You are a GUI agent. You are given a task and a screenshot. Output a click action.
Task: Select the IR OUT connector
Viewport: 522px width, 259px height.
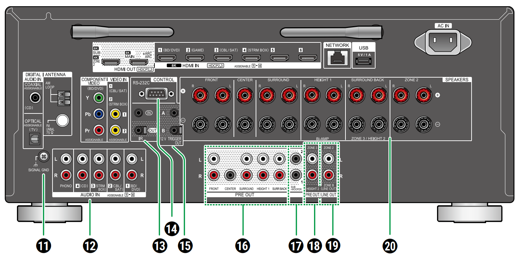coord(138,130)
